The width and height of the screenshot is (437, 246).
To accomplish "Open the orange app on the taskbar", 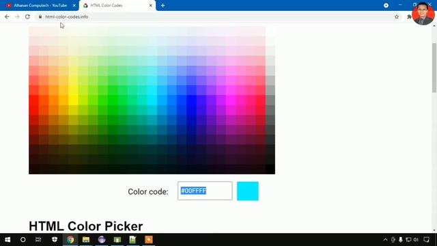I will click(149, 240).
